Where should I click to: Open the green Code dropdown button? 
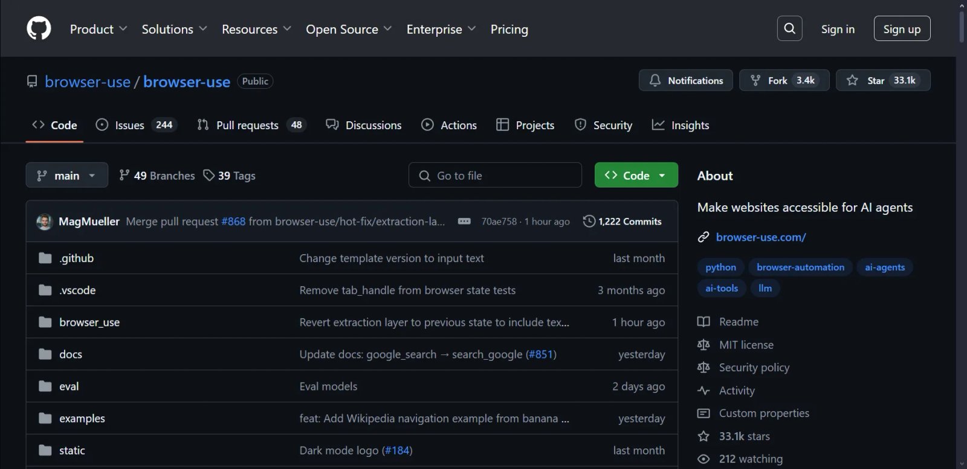(x=636, y=175)
